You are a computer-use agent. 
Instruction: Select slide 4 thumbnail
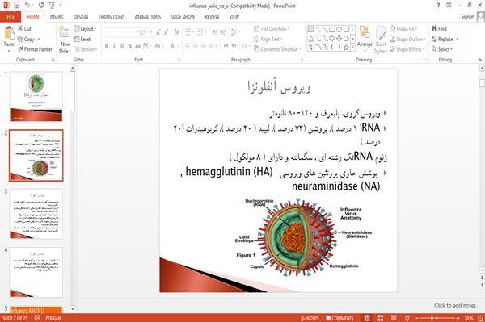[x=36, y=272]
